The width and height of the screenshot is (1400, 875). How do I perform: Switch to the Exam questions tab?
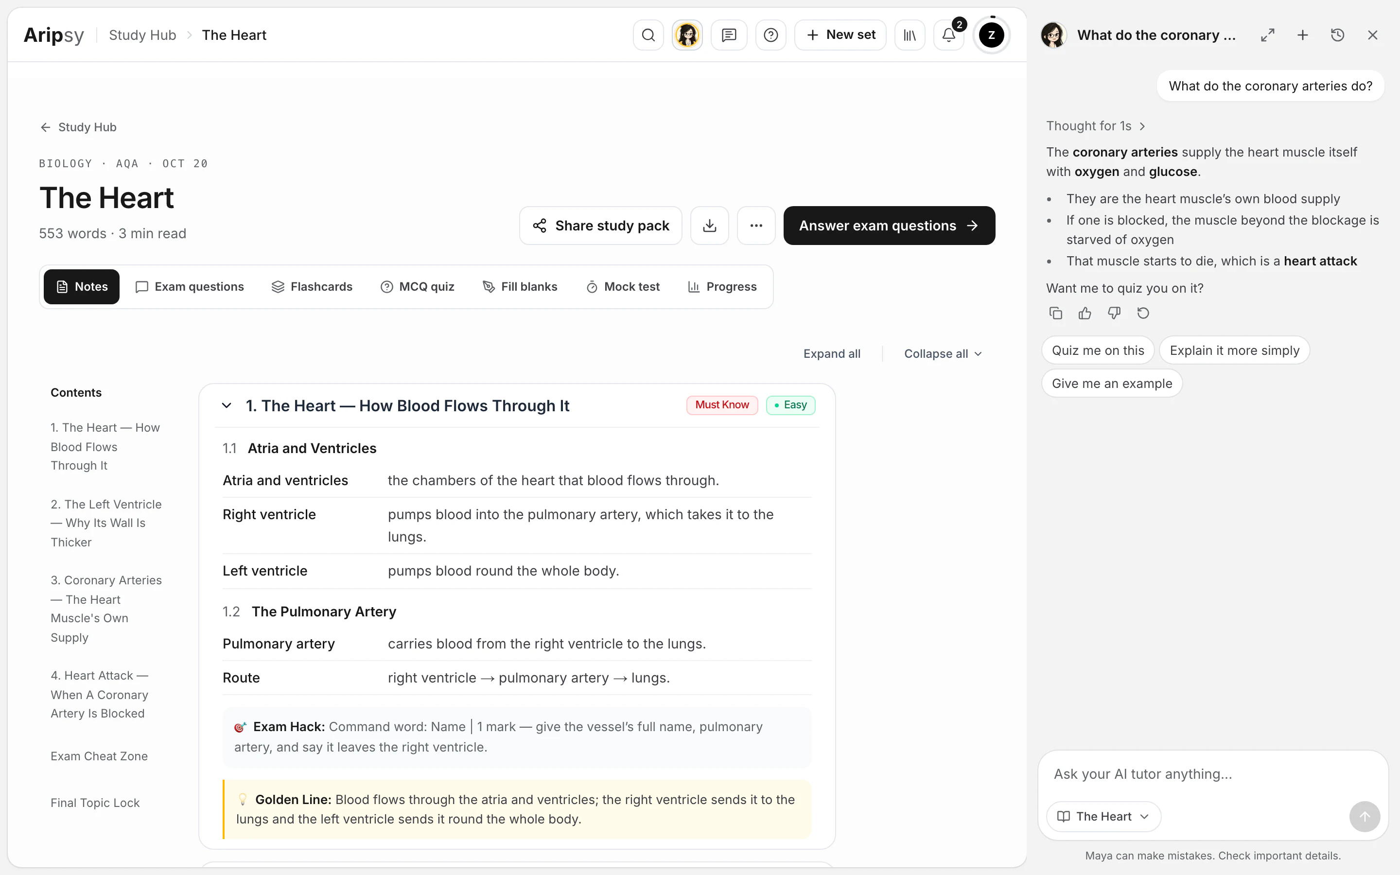click(190, 287)
